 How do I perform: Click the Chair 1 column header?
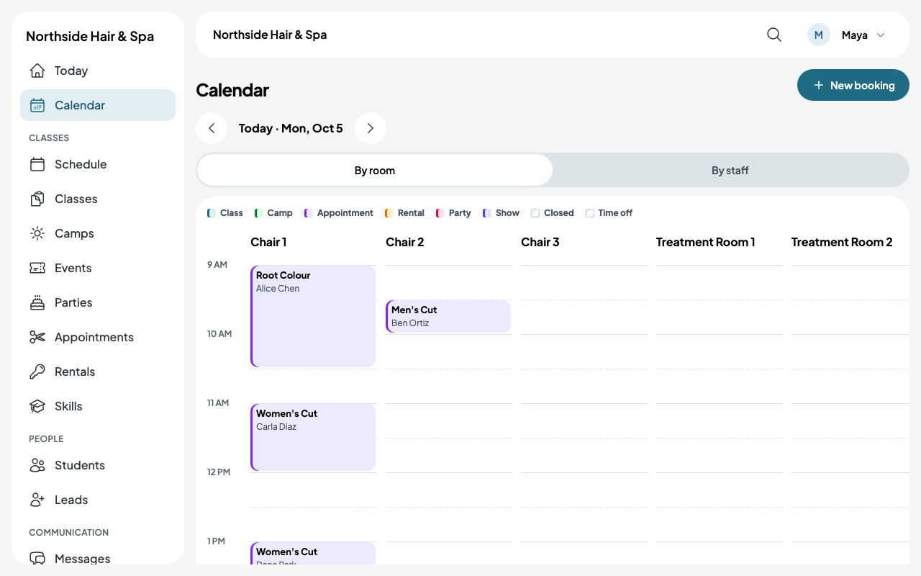[268, 242]
